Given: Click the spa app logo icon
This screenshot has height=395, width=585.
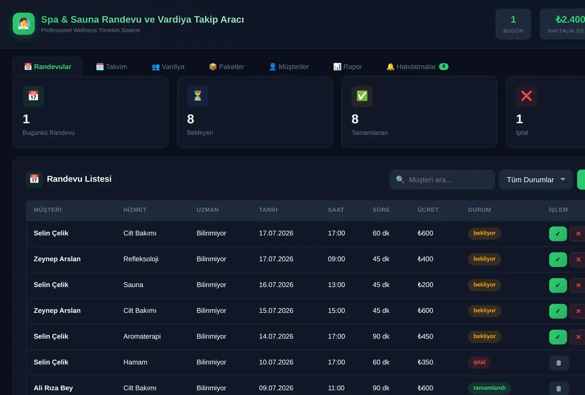Looking at the screenshot, I should tap(23, 23).
